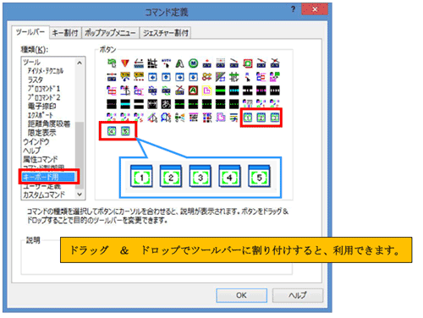Choose the black icon with two white lines
This screenshot has height=318, width=423.
(139, 104)
